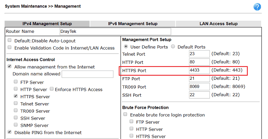Enable FTP Server under Internet Access Control
Screen dimensions: 268x139
[16, 82]
